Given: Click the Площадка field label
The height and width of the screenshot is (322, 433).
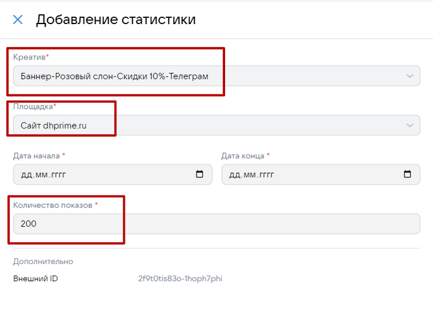Looking at the screenshot, I should click(33, 106).
